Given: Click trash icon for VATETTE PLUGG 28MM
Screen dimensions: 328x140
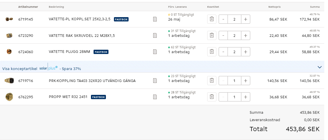Looking at the screenshot, I should click(x=211, y=52).
